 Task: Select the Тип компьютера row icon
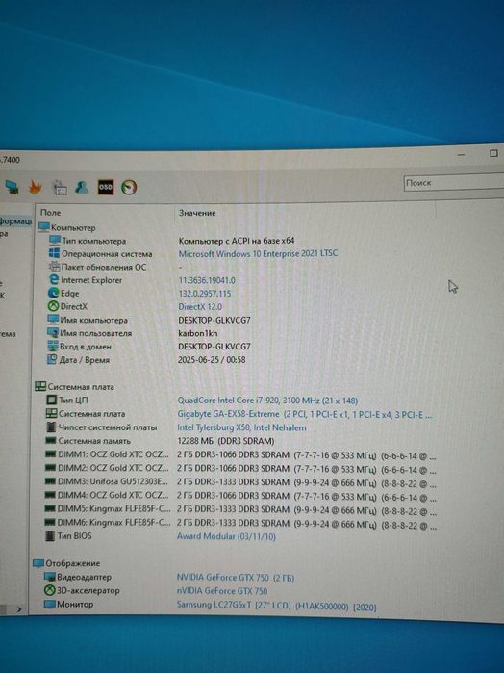[x=55, y=241]
